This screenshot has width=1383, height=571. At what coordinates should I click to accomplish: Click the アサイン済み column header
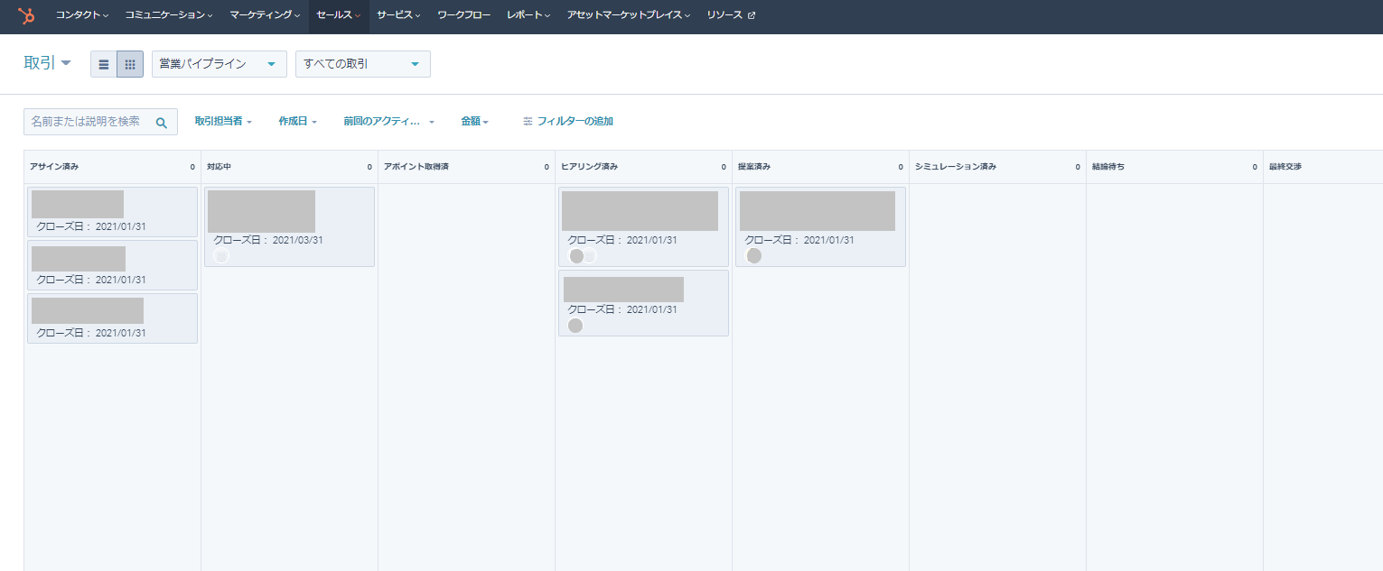(x=112, y=167)
